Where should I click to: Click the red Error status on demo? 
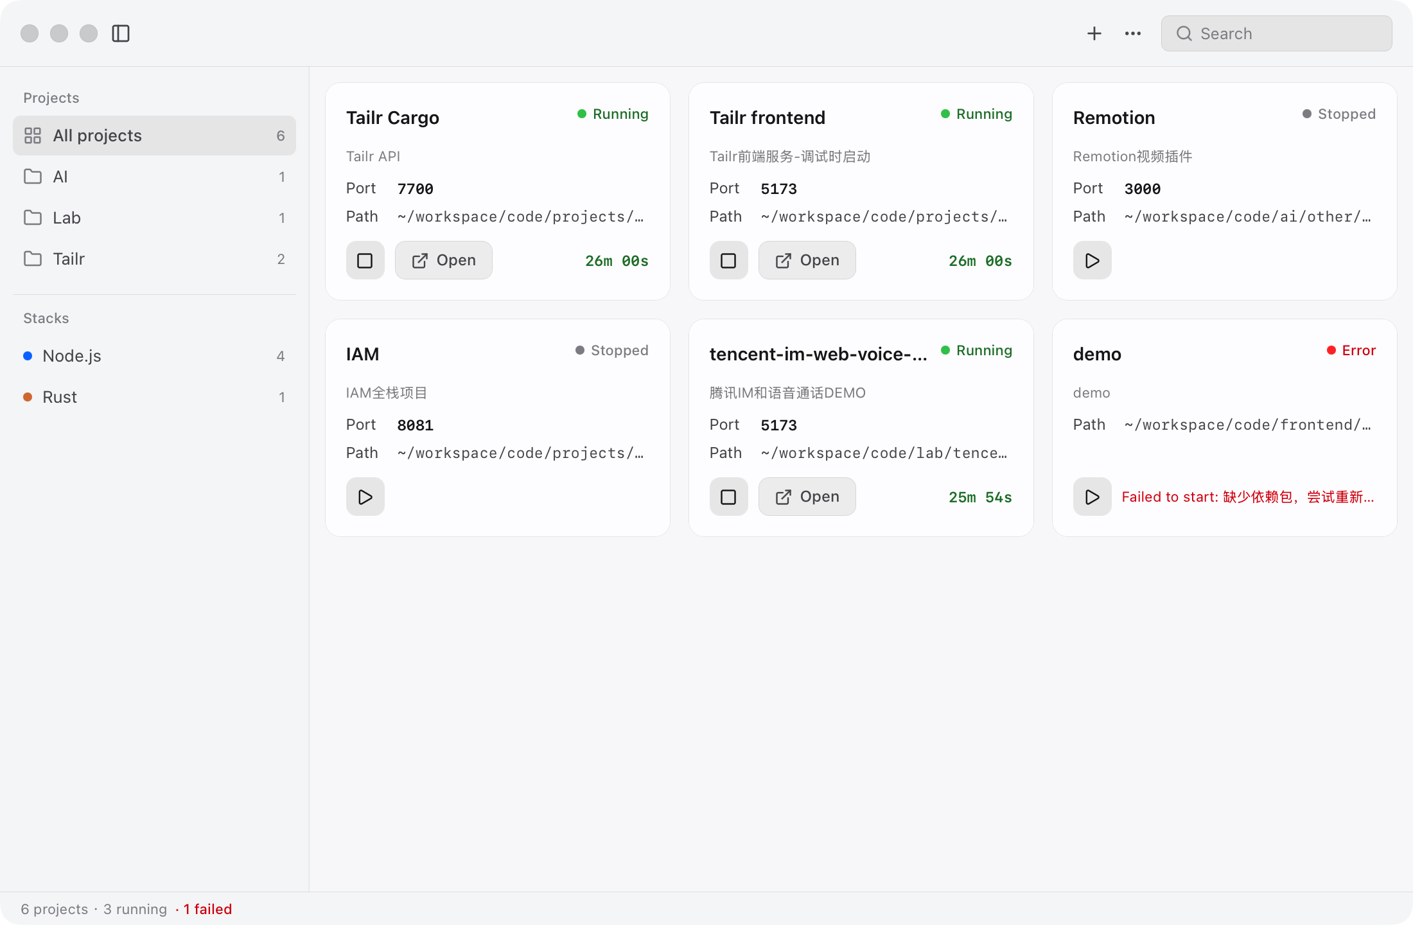coord(1351,350)
